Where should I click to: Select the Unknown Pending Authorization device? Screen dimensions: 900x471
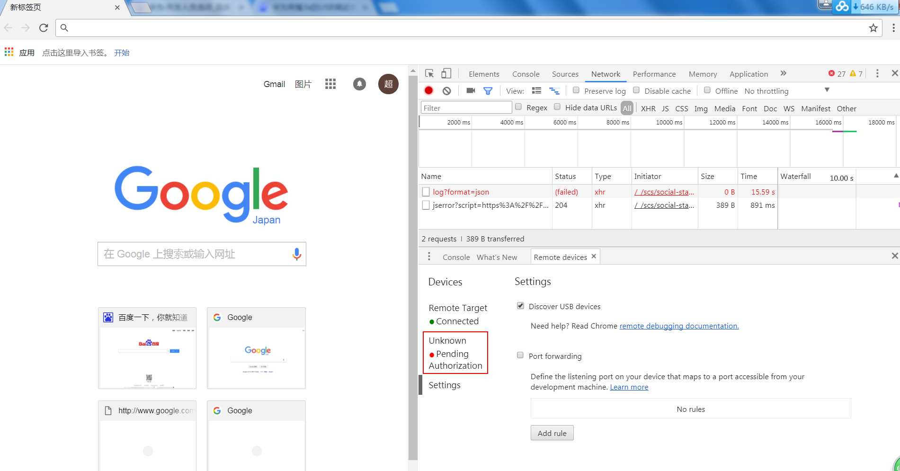(x=455, y=353)
